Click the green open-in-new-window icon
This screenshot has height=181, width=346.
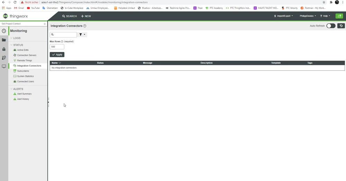(339, 16)
